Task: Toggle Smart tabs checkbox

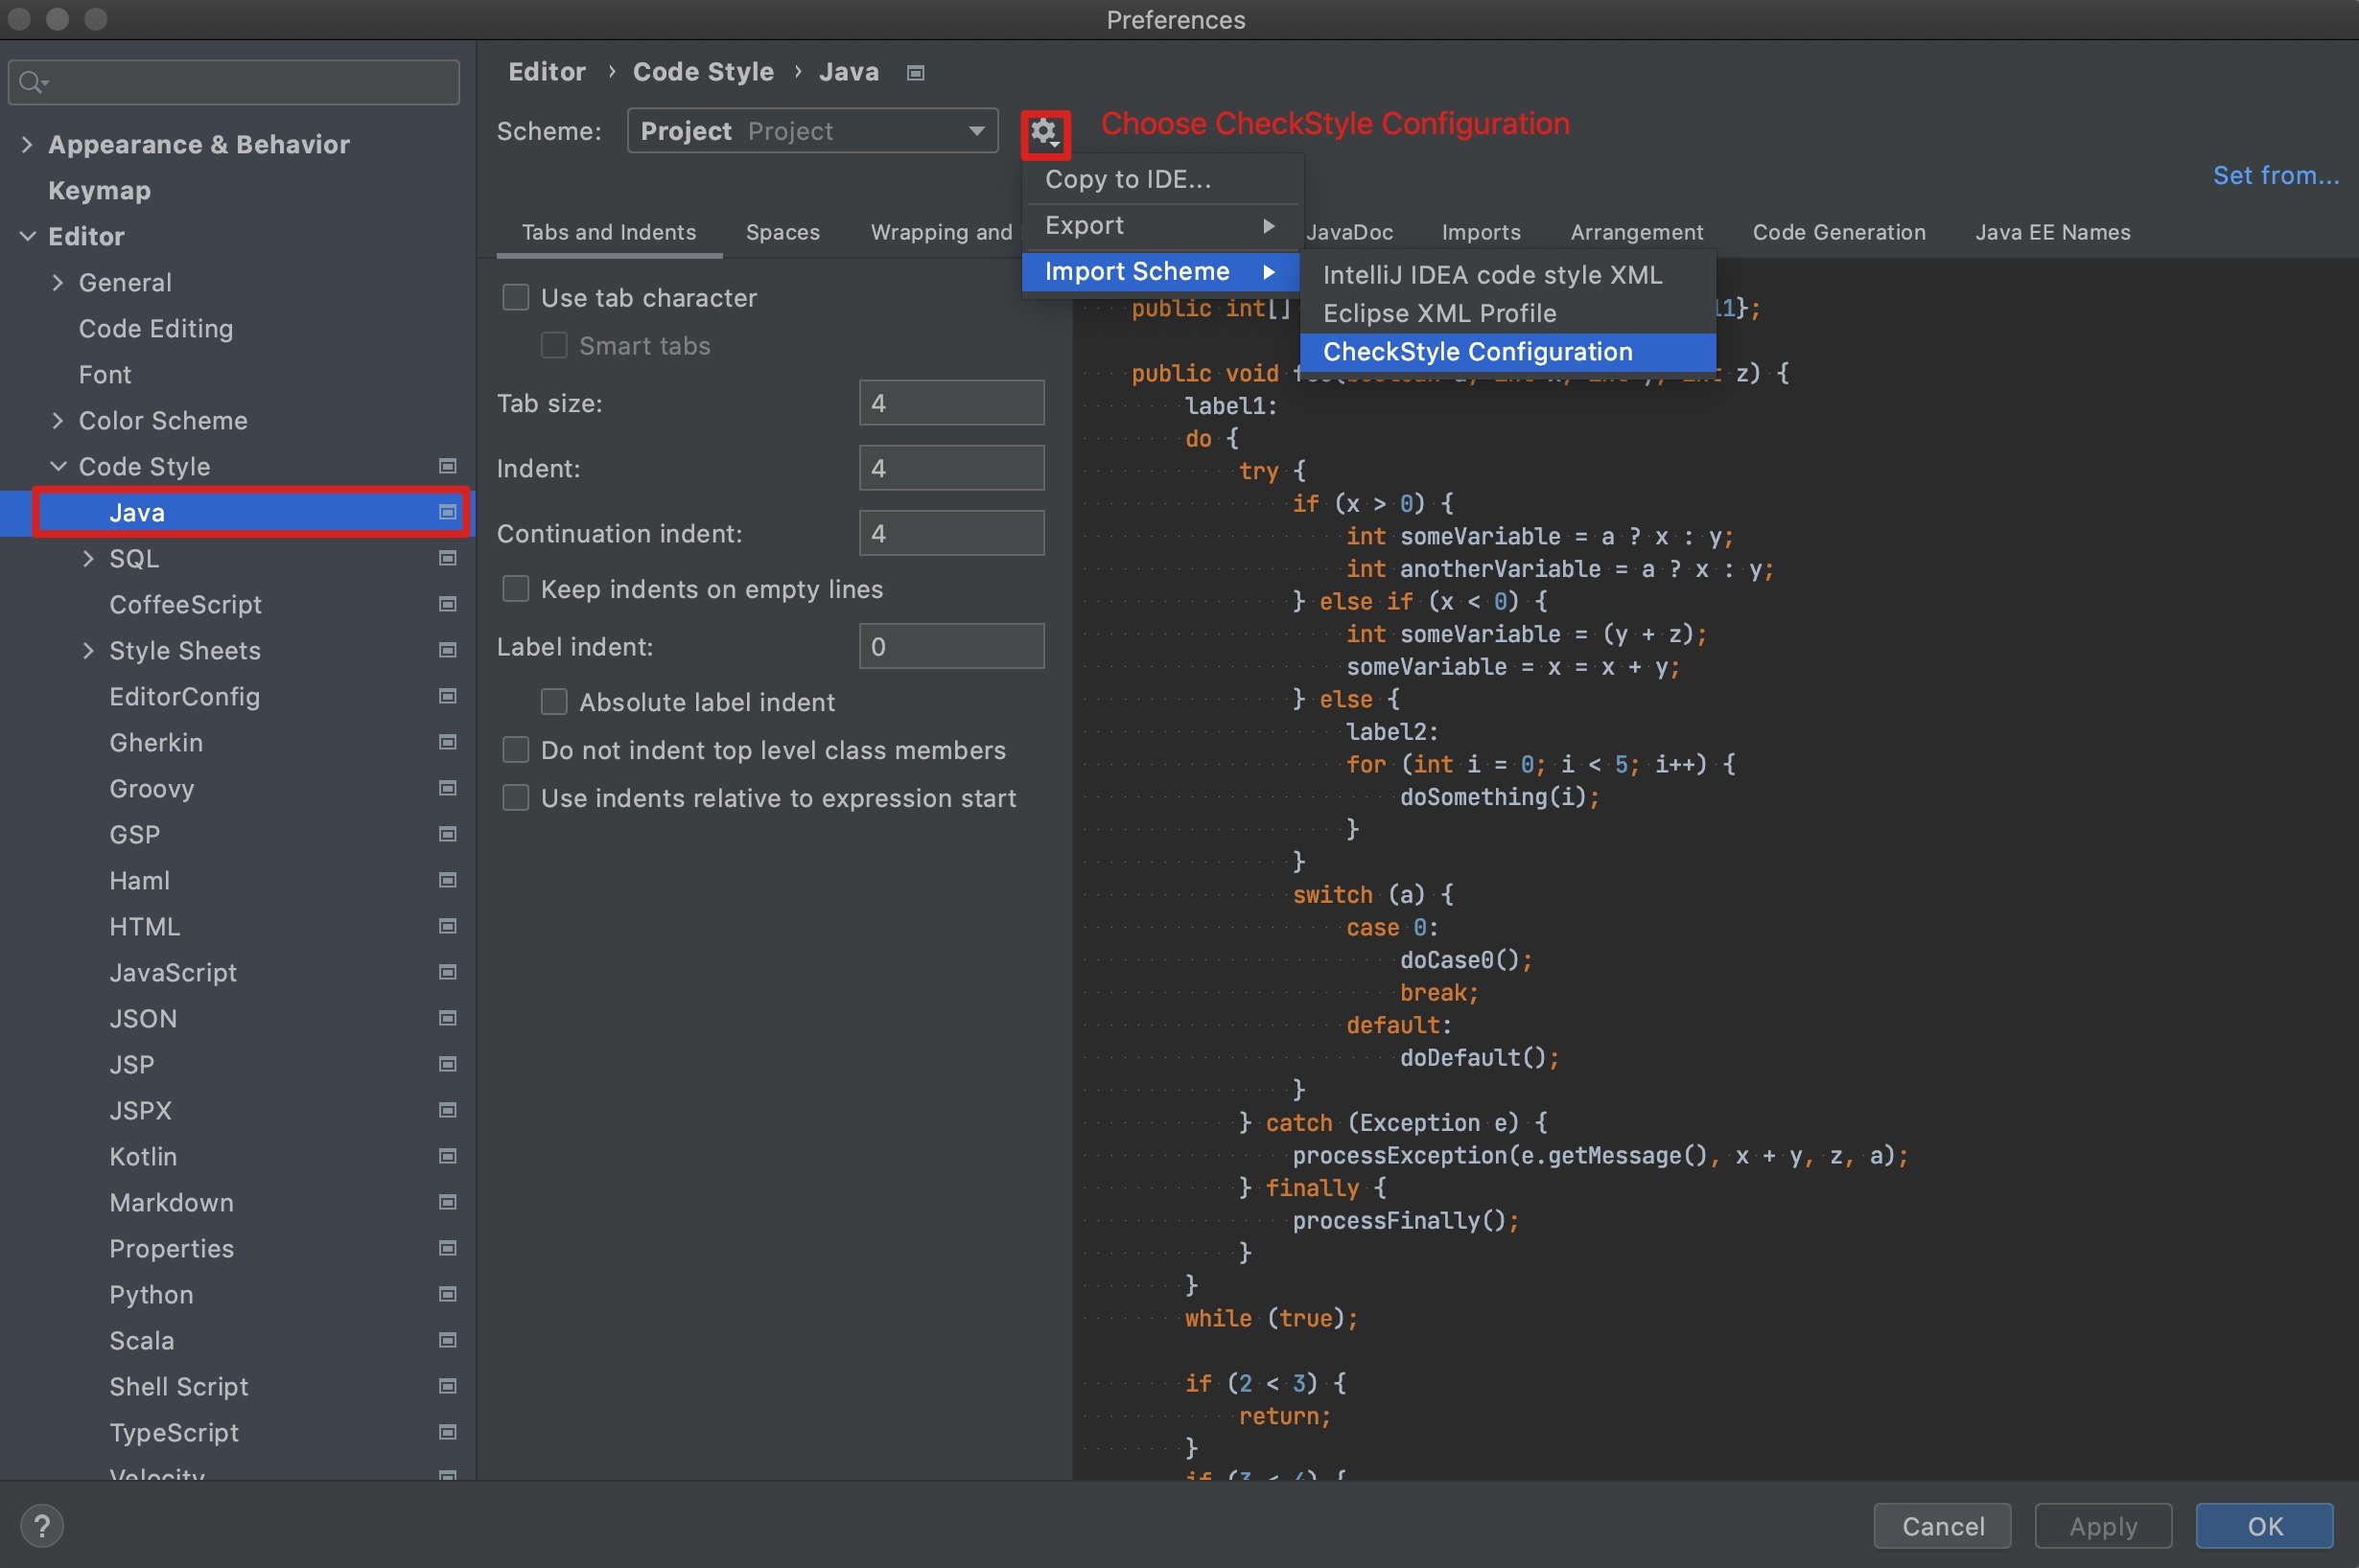Action: (x=555, y=345)
